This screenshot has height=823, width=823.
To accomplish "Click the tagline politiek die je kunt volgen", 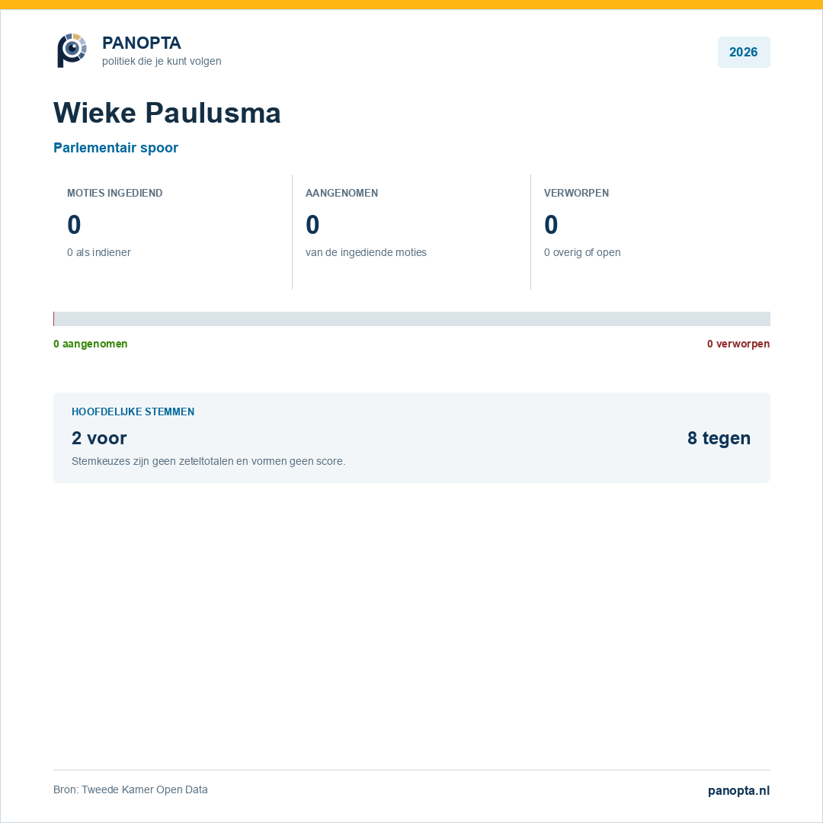I will pyautogui.click(x=162, y=61).
